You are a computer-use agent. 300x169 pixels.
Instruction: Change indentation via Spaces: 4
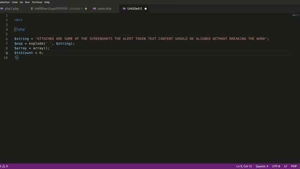pyautogui.click(x=262, y=166)
